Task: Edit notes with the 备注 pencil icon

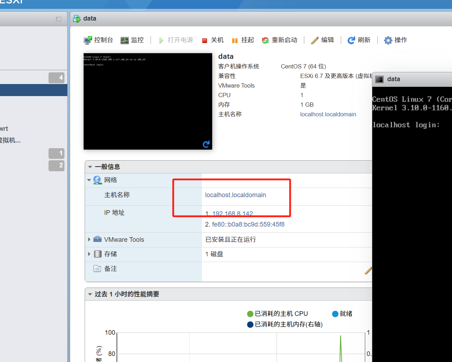Action: point(368,271)
